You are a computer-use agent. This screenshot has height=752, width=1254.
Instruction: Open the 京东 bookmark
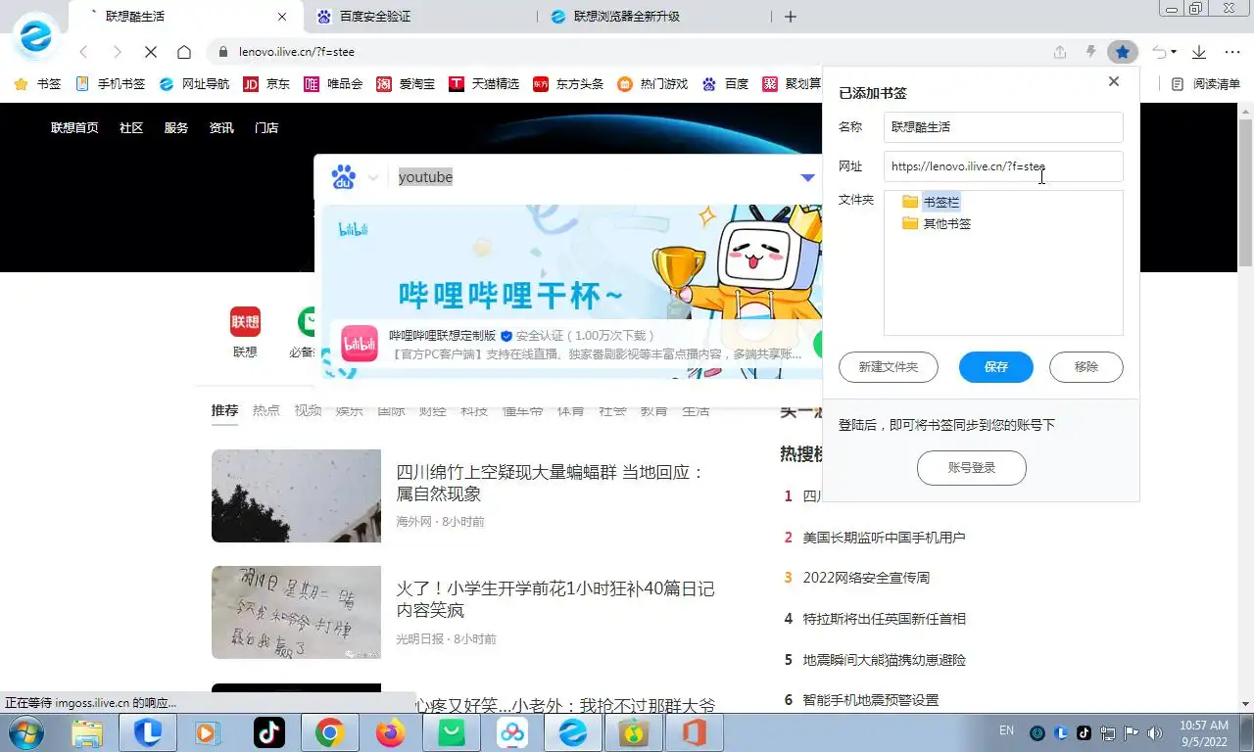click(266, 84)
